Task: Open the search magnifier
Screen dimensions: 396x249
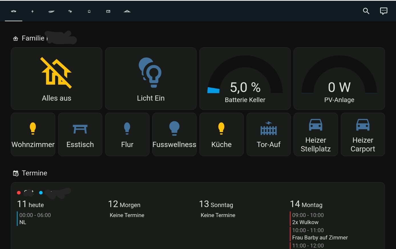Action: (366, 11)
